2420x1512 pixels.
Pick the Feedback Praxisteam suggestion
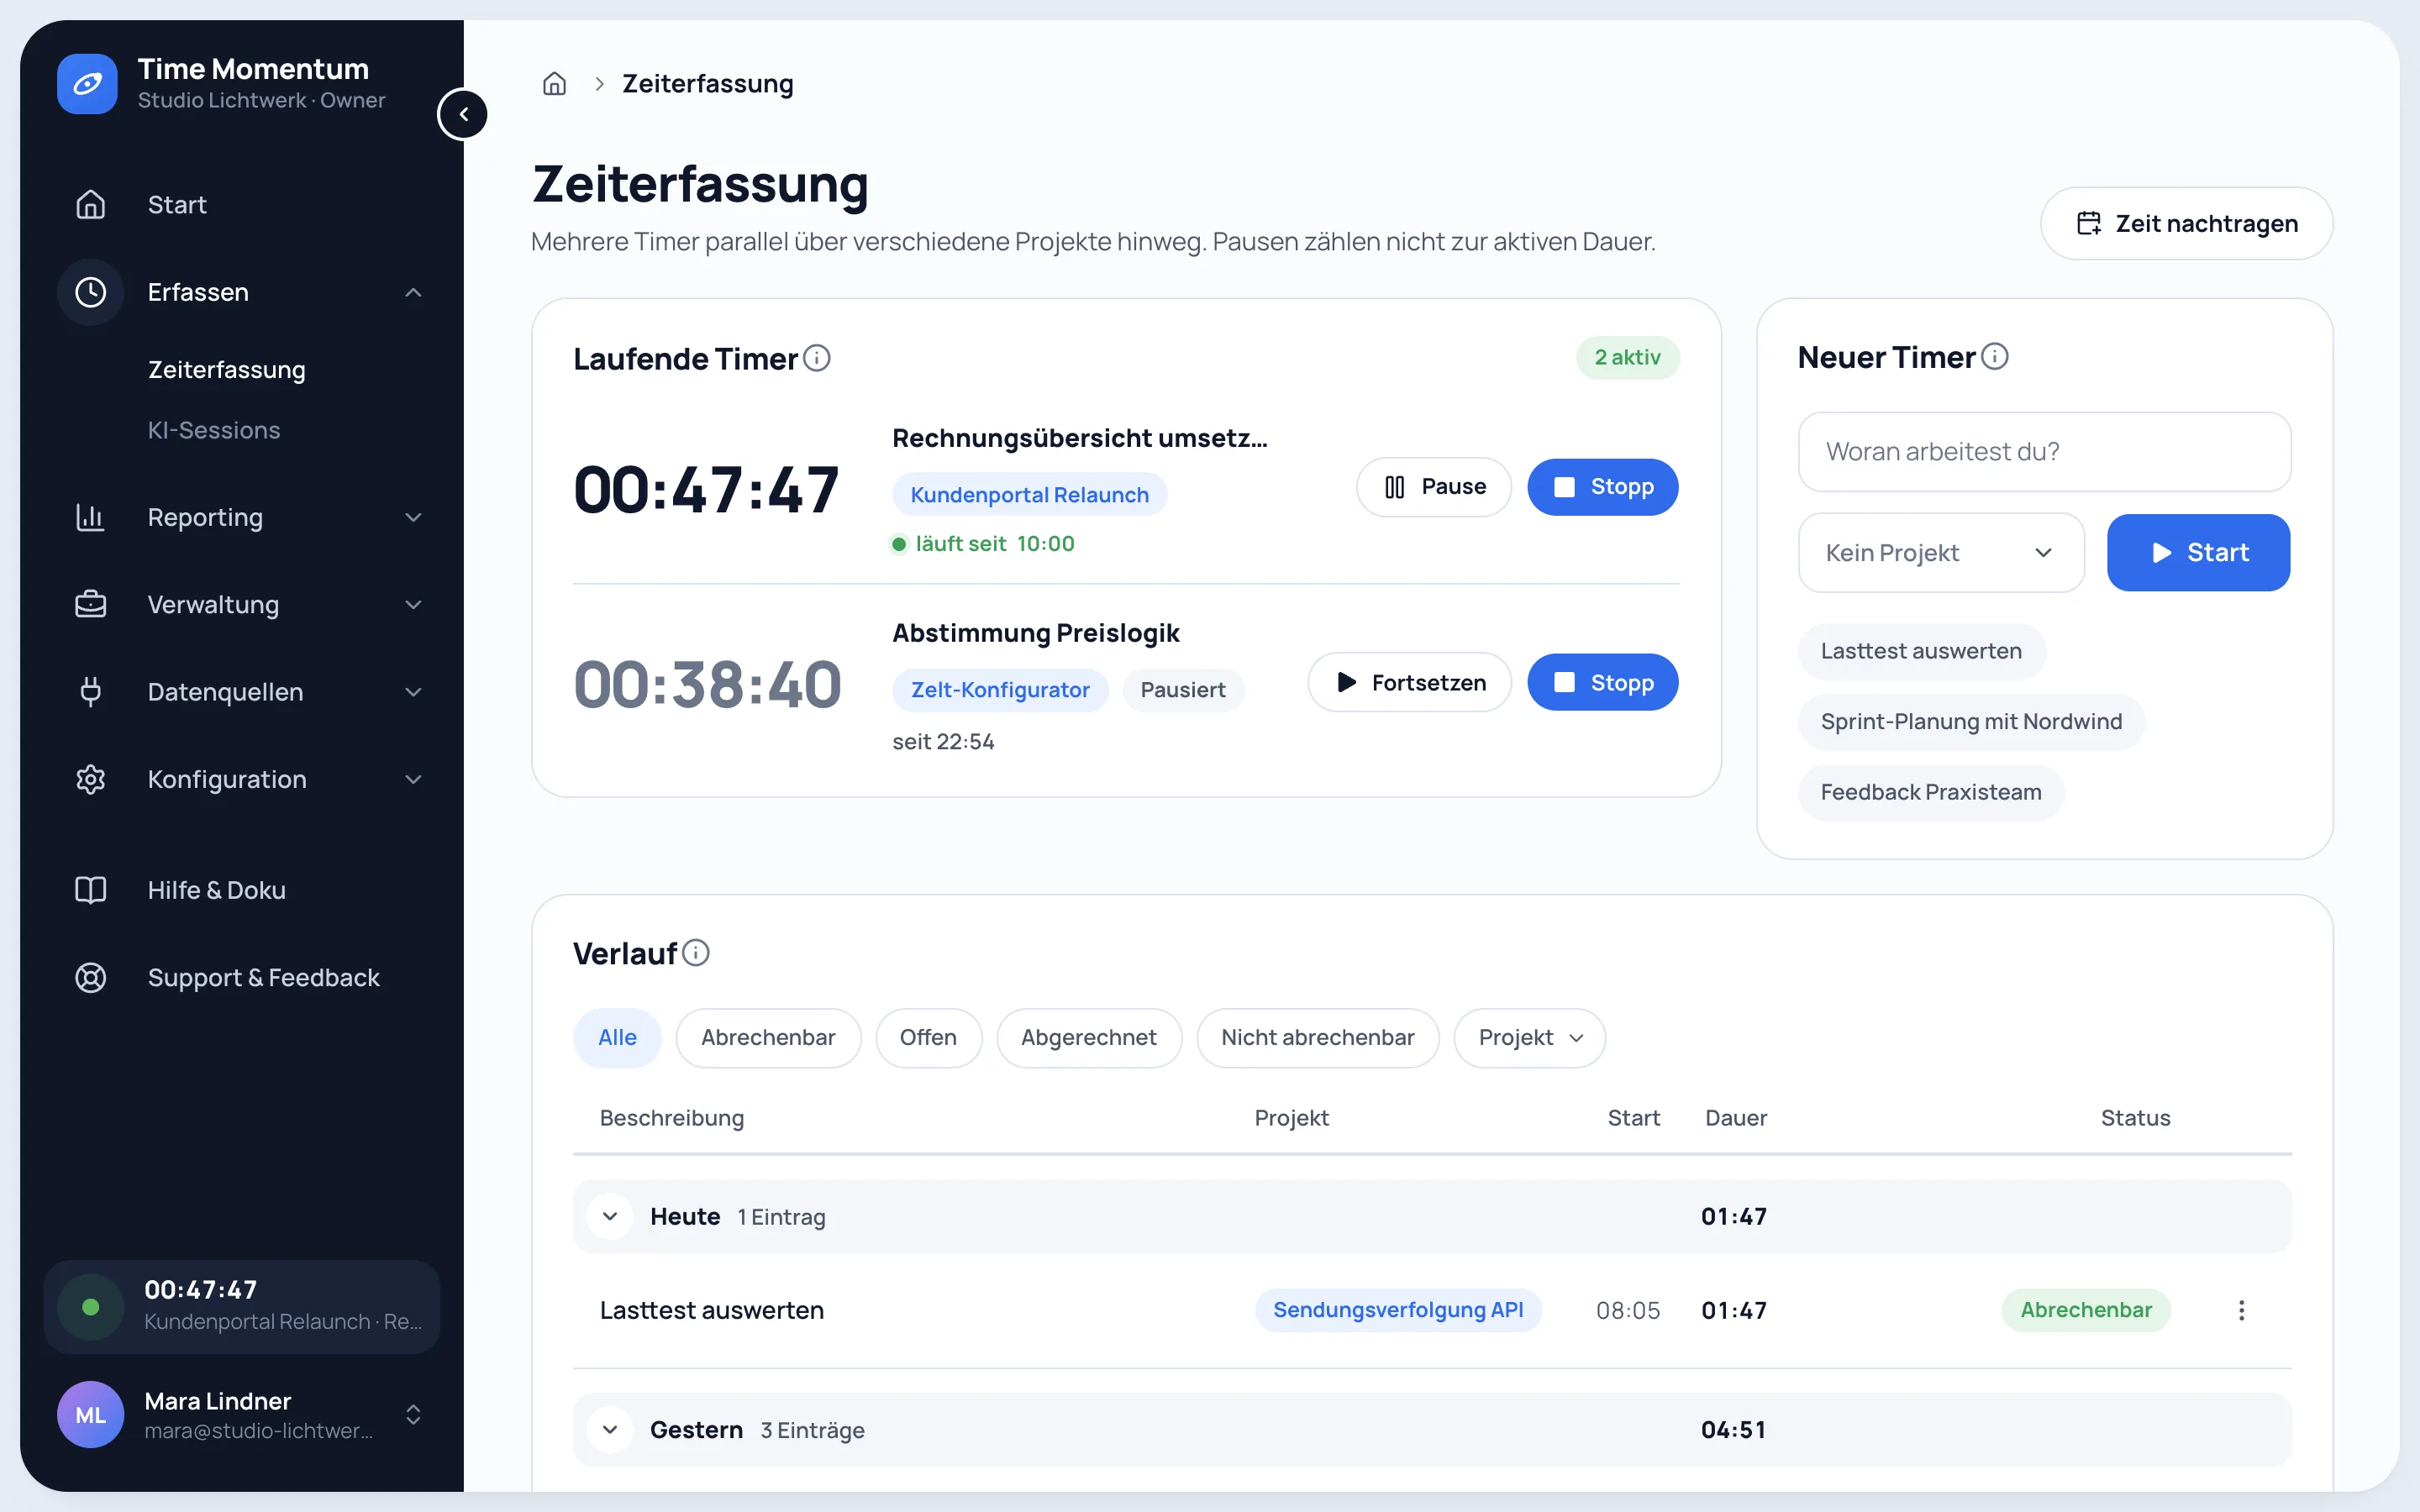(1931, 792)
